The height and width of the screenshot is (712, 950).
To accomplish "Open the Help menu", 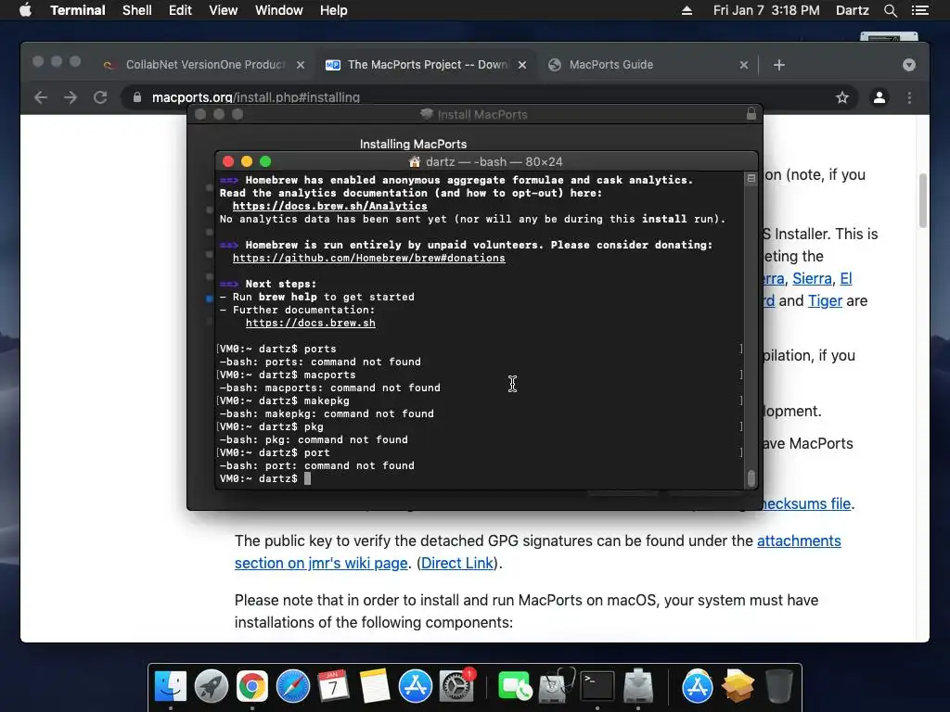I will 334,10.
